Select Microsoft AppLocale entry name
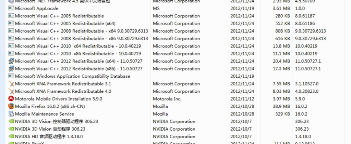Image resolution: width=351 pixels, height=144 pixels. point(36,9)
